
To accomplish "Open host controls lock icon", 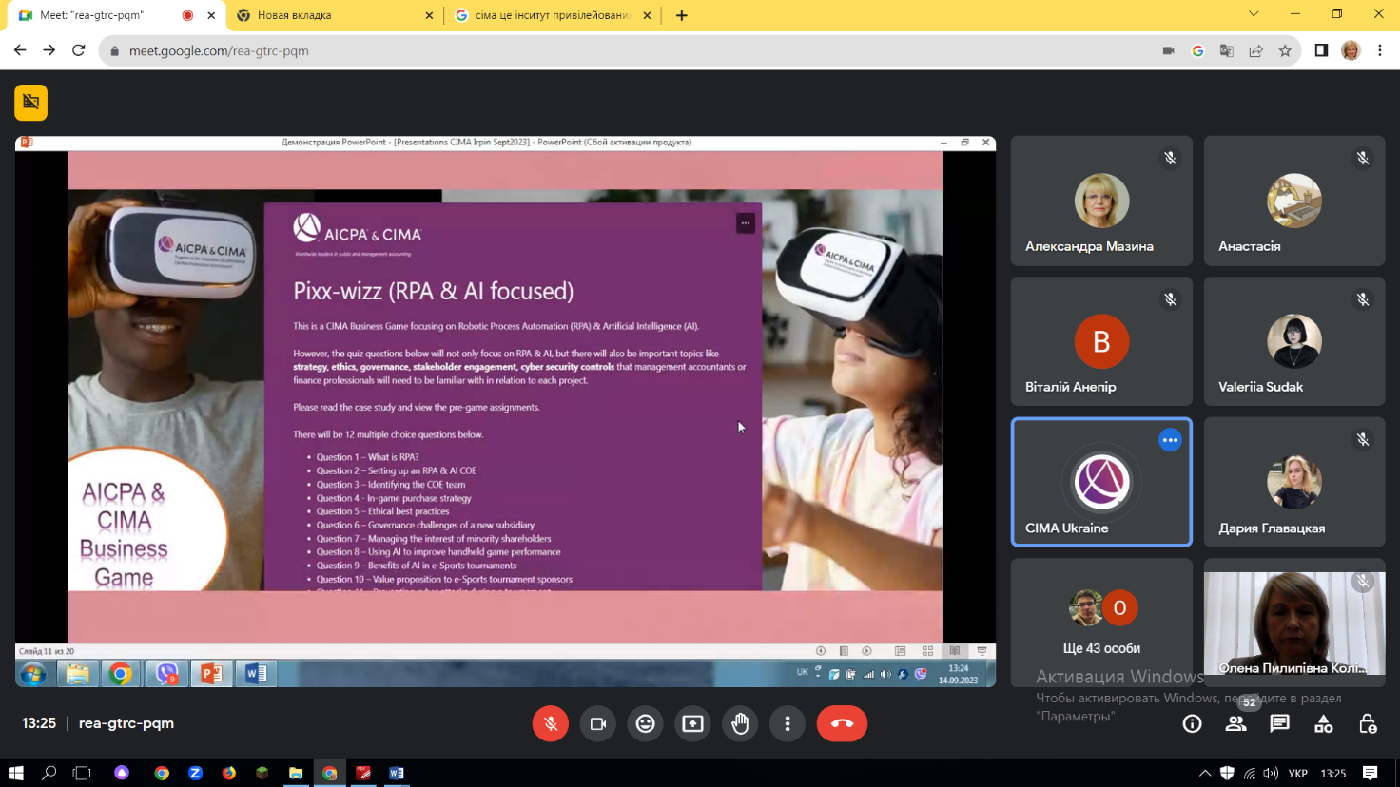I will tap(1368, 723).
